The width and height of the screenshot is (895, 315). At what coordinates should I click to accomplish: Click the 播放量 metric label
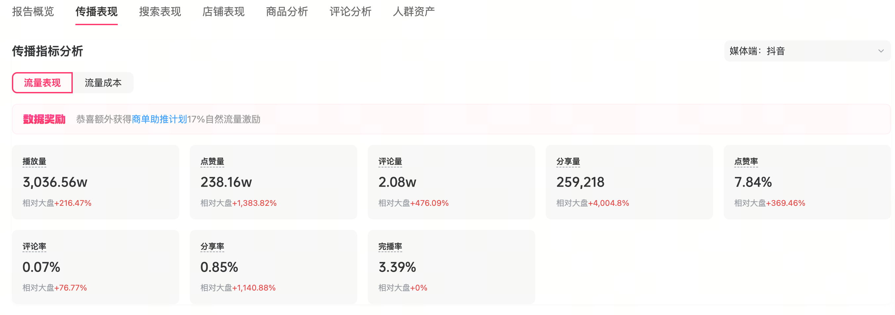[x=34, y=161]
